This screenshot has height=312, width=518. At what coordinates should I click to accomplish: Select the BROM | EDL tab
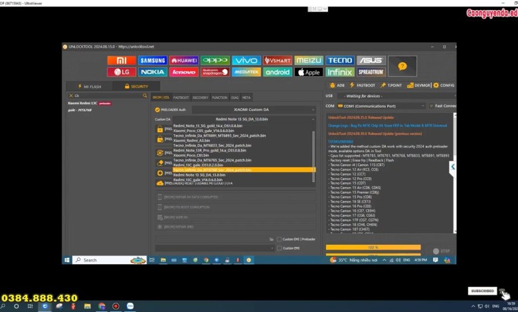pos(161,98)
